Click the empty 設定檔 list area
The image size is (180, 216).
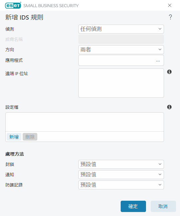tap(85, 122)
